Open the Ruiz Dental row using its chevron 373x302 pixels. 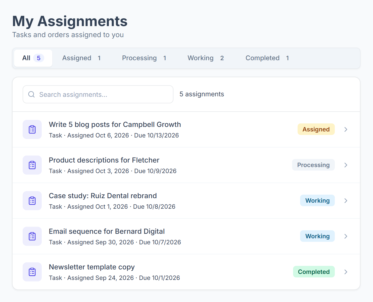click(x=346, y=201)
